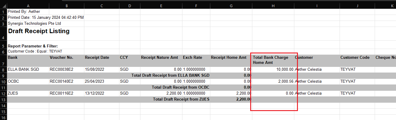The image size is (396, 120).
Task: Click the row 13 header number
Action: (x=3, y=99)
